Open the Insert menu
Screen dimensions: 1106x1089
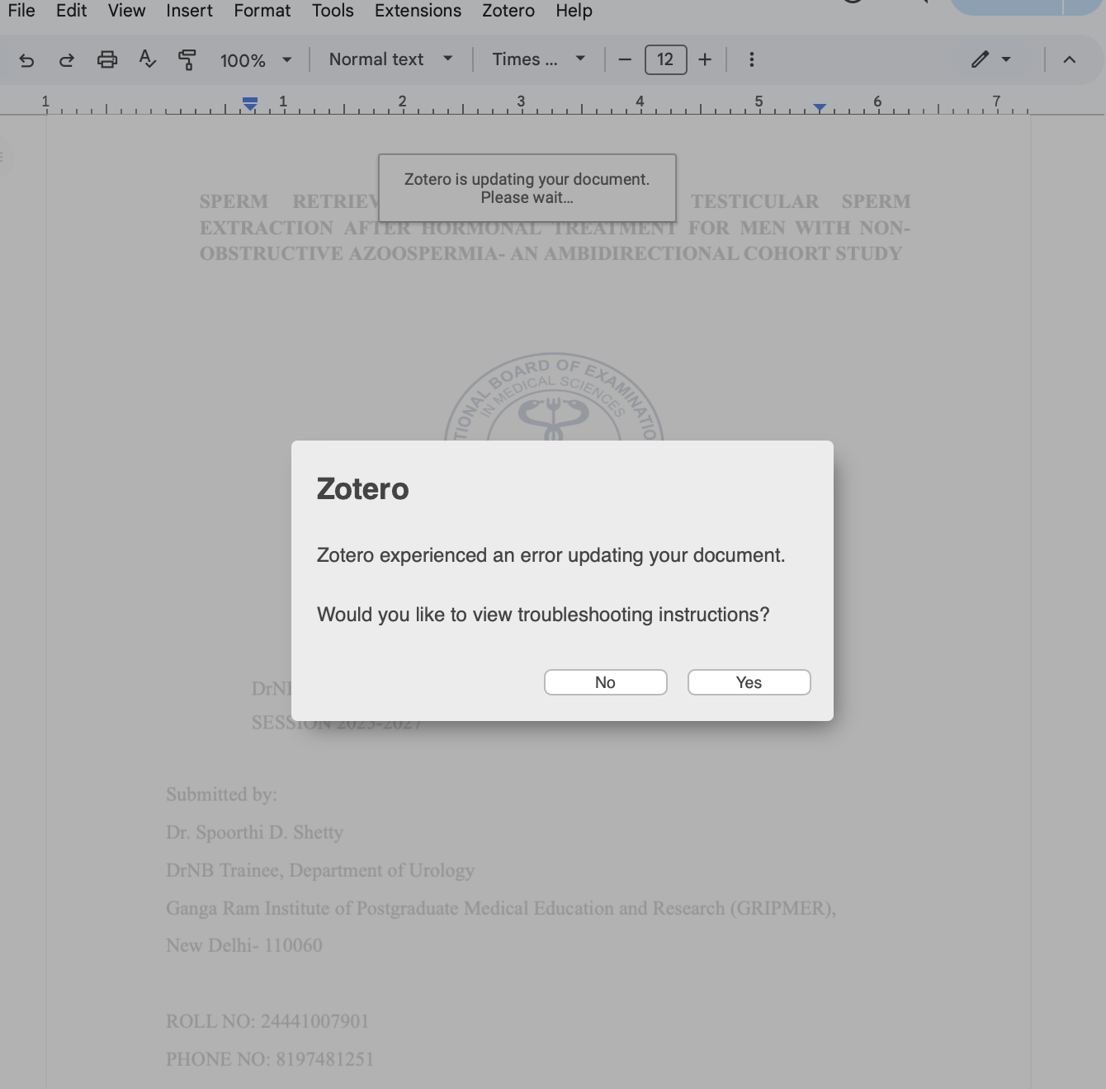pyautogui.click(x=189, y=11)
